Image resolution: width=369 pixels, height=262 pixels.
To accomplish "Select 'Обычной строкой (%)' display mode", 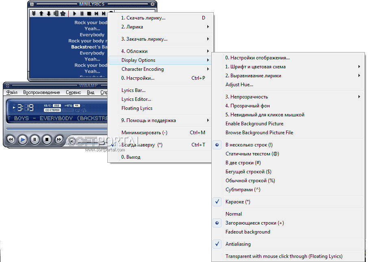I will pyautogui.click(x=288, y=181).
